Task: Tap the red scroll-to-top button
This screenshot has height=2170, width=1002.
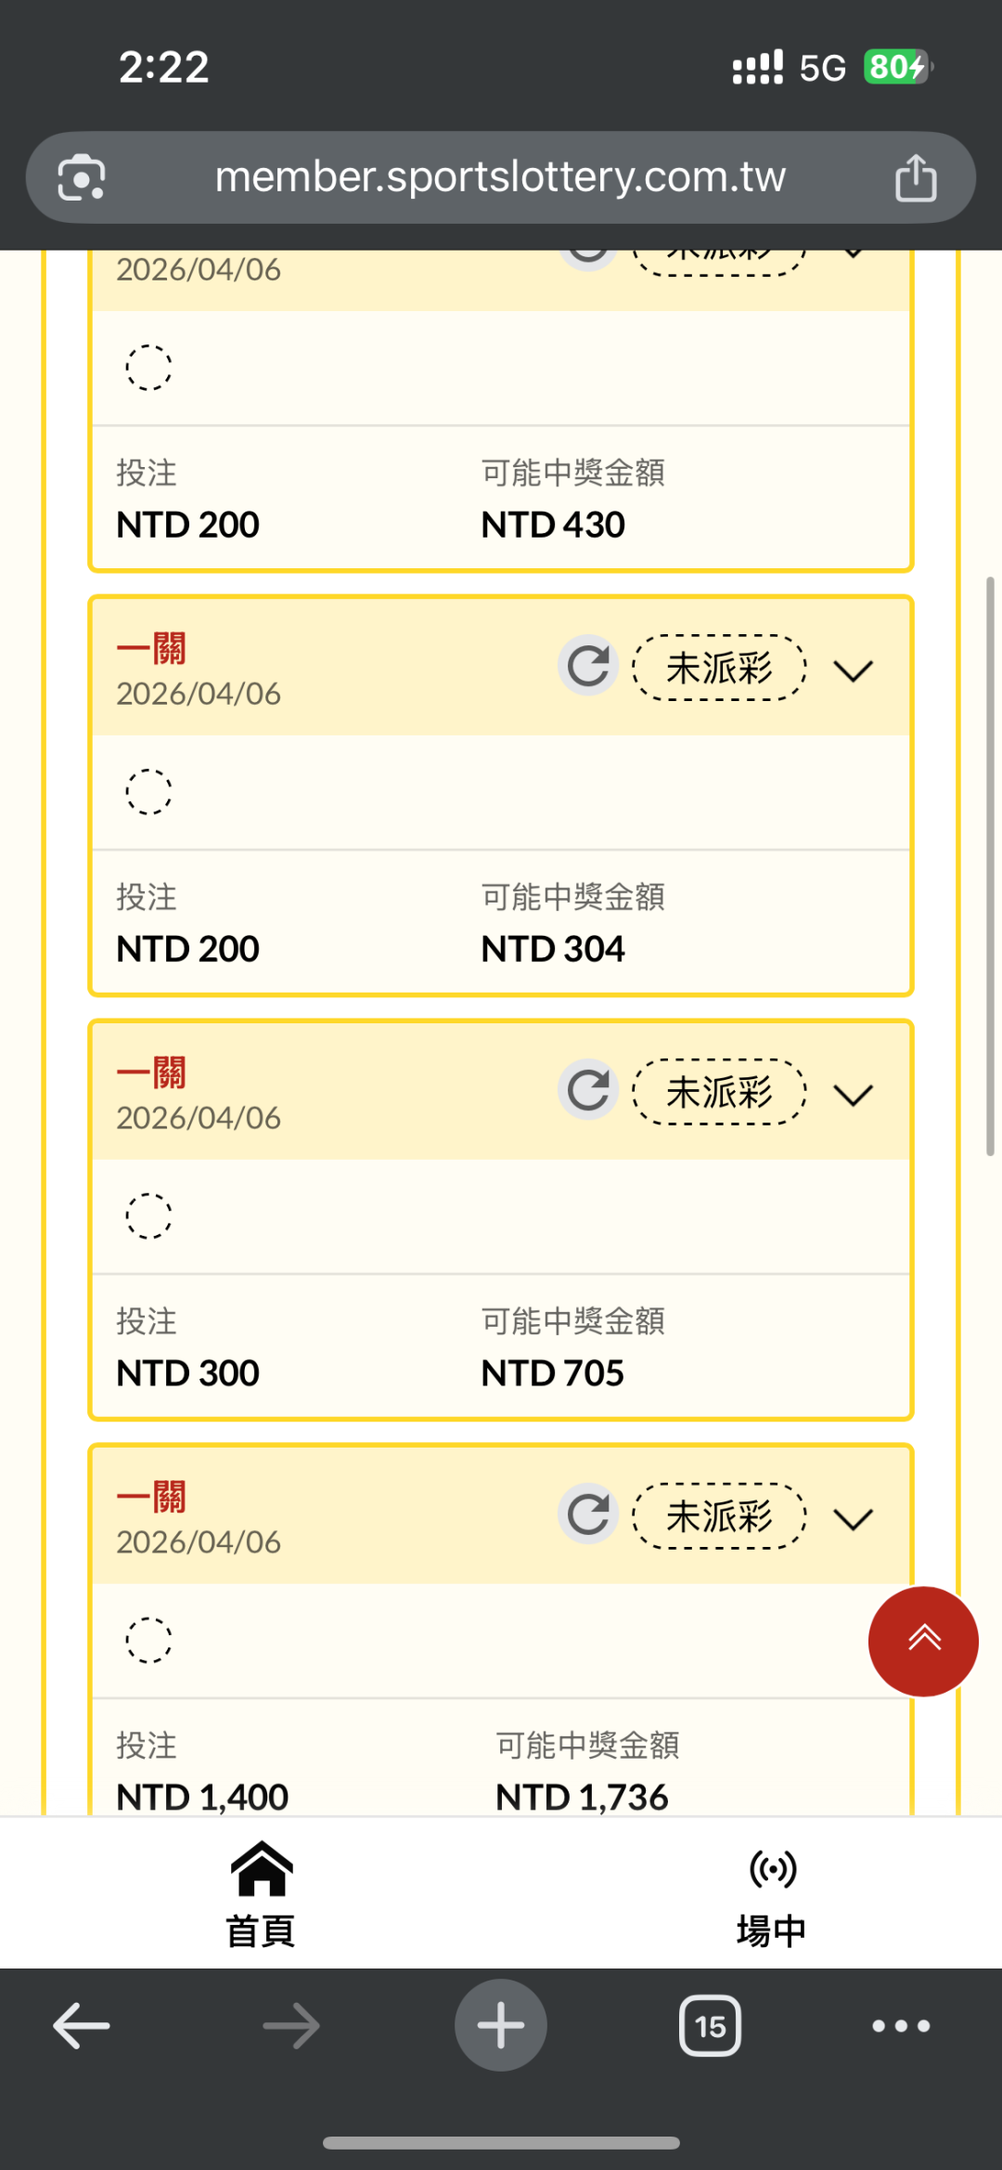Action: [x=922, y=1641]
